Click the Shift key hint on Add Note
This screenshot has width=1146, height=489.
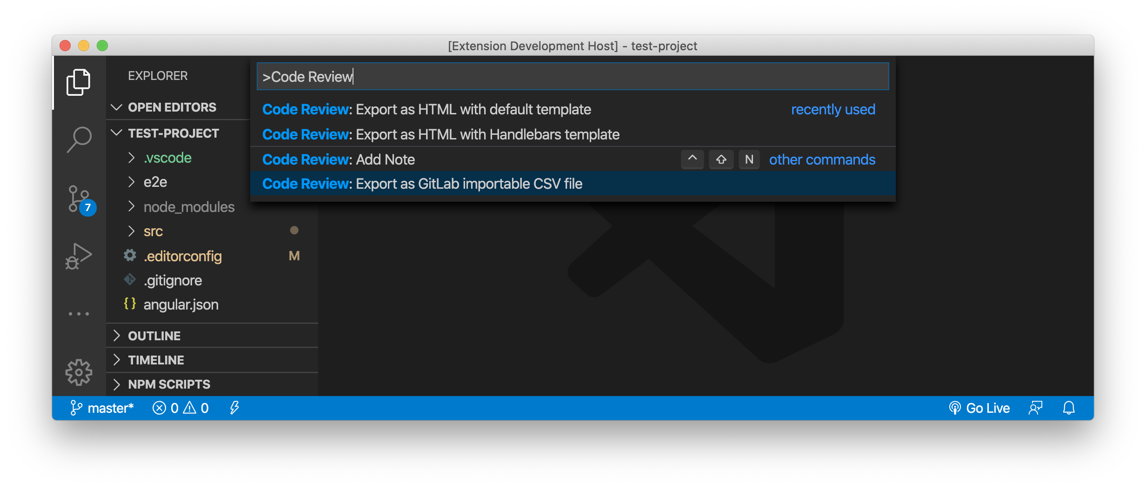pos(721,159)
